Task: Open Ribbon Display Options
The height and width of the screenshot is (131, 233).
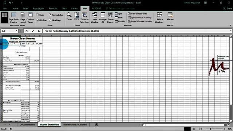Action: [205, 3]
